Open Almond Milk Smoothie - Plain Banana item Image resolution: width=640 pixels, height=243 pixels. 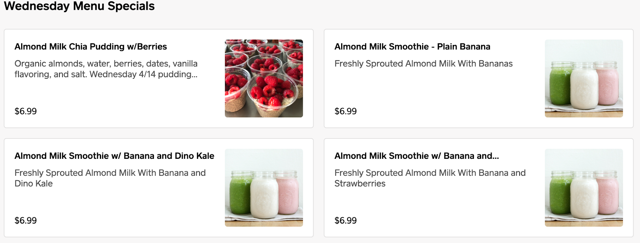(412, 47)
